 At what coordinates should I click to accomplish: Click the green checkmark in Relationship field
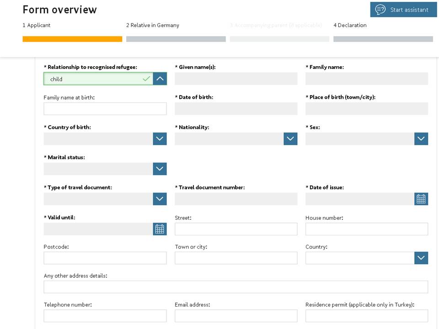coord(146,79)
